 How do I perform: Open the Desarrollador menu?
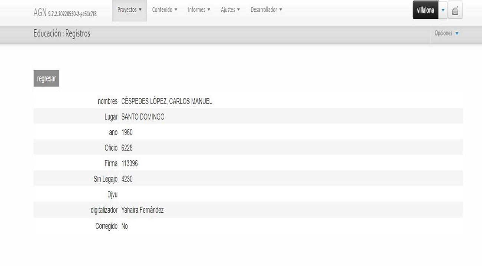266,10
